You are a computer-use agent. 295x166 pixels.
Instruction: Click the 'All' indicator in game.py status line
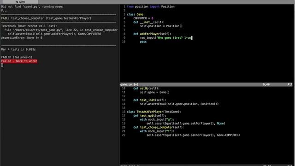point(290,84)
